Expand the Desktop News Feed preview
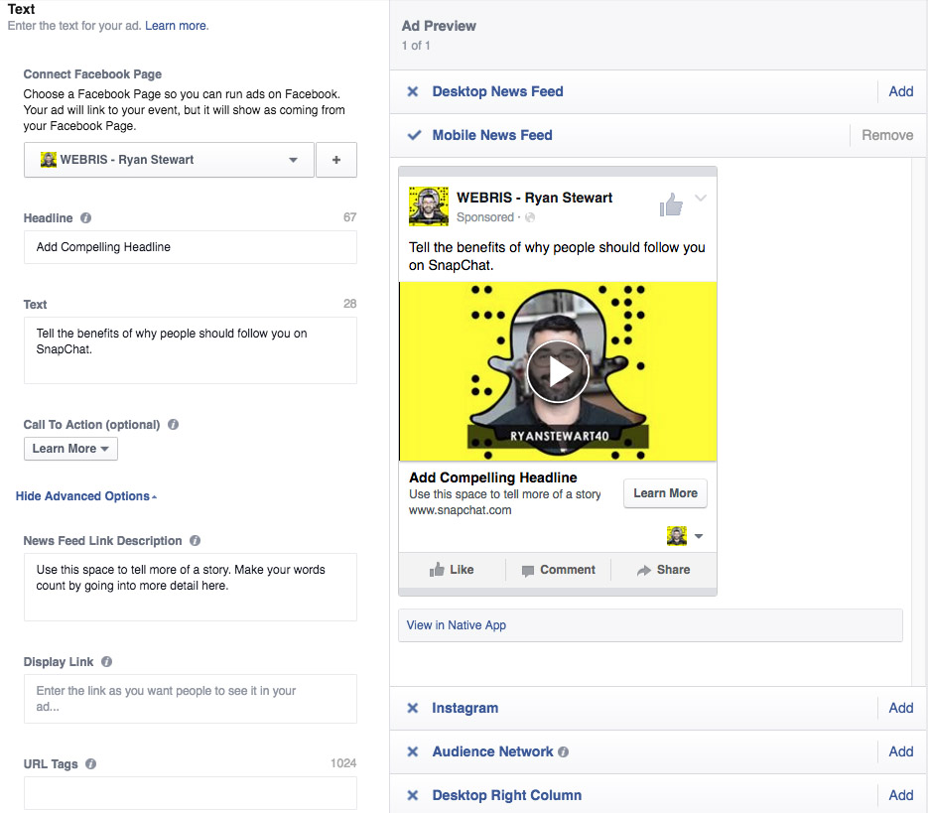The image size is (928, 813). pyautogui.click(x=497, y=91)
